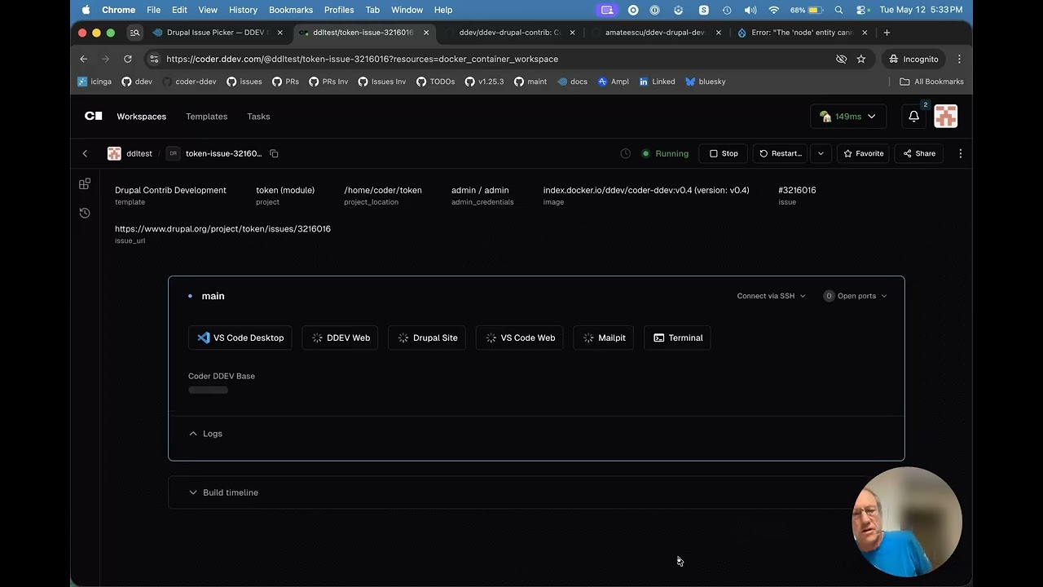This screenshot has width=1043, height=587.
Task: Launch VS Code Desktop
Action: (x=240, y=338)
